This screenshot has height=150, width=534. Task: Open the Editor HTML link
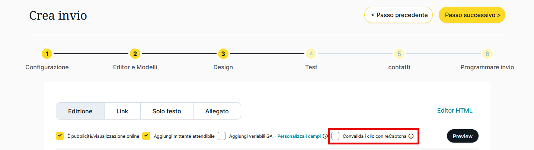(455, 110)
